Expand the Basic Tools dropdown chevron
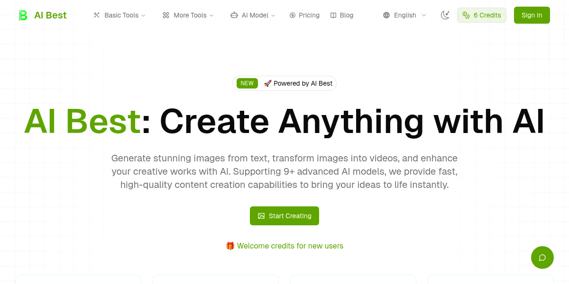The width and height of the screenshot is (569, 284). tap(143, 16)
